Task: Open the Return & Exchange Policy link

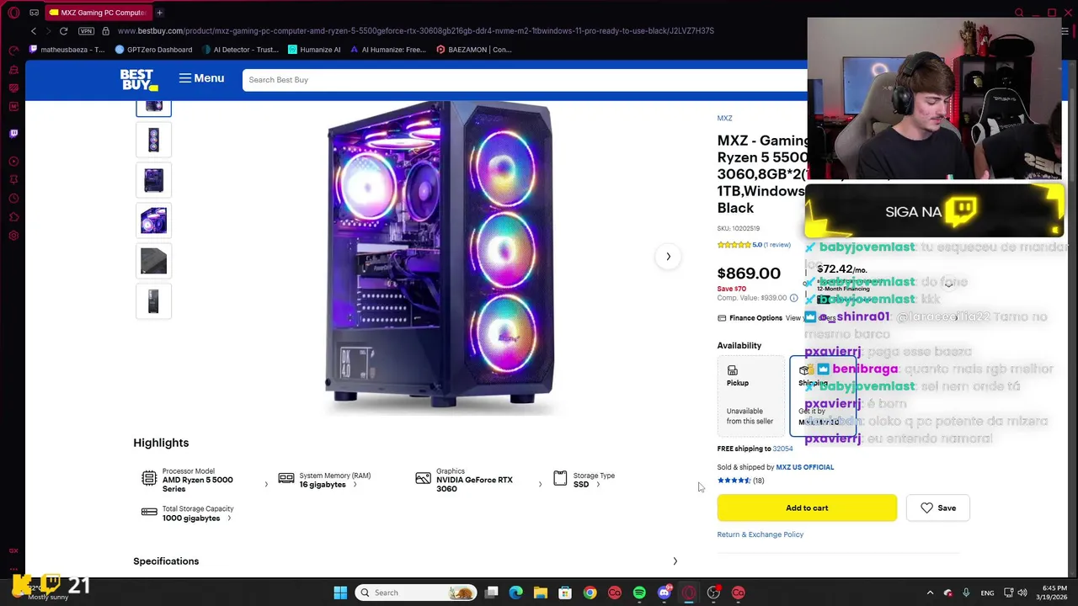Action: click(760, 534)
